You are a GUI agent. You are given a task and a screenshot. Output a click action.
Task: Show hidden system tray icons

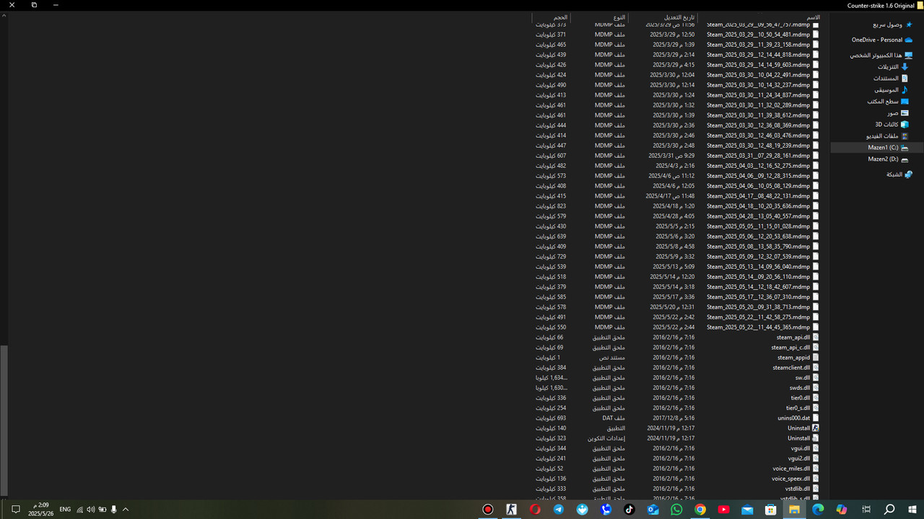(126, 510)
